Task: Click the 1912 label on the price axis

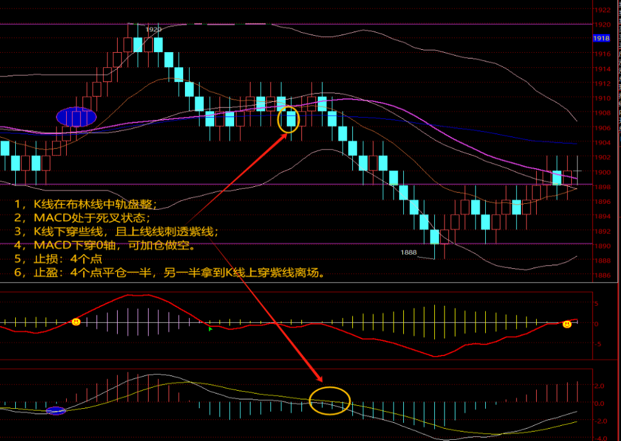Action: coord(602,84)
